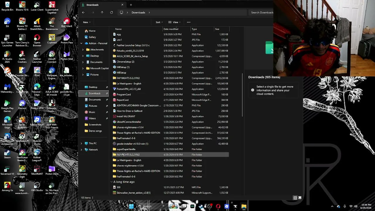
Task: Expand the Network tree node
Action: tap(81, 150)
